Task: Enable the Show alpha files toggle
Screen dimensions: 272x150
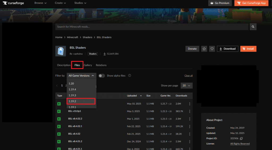Action: coord(102,76)
